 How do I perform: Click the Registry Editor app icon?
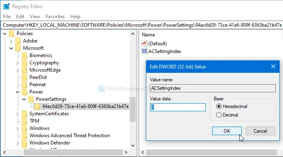(x=6, y=6)
